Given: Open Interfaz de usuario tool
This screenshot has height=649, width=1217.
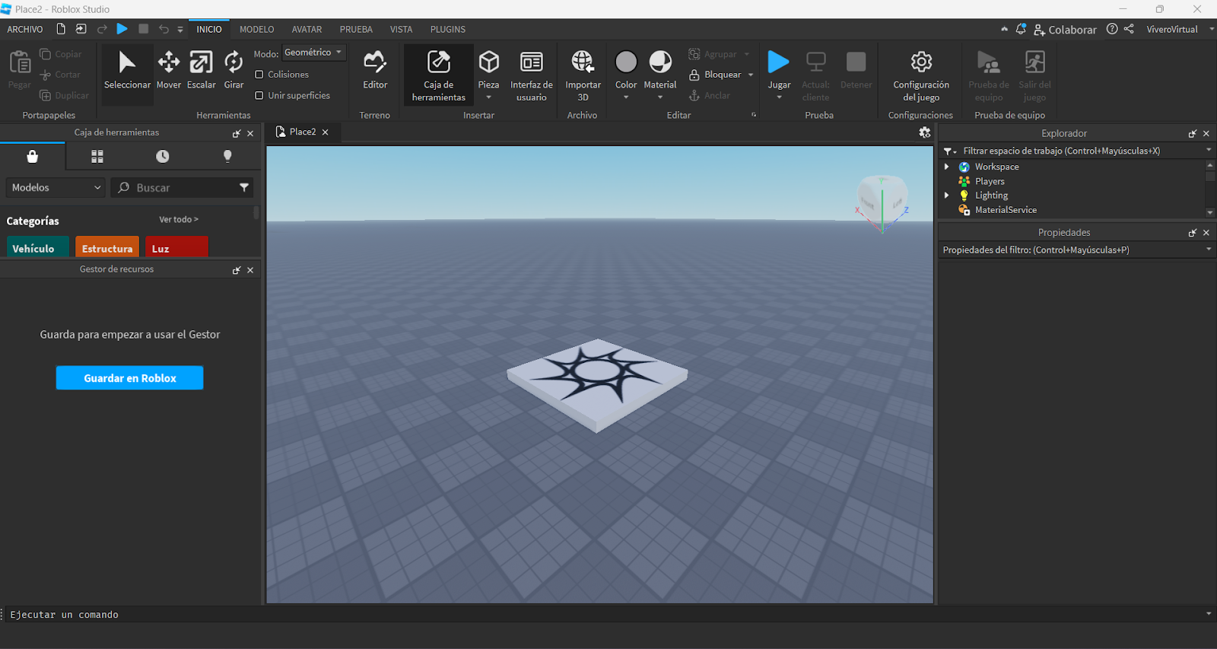Looking at the screenshot, I should (532, 75).
